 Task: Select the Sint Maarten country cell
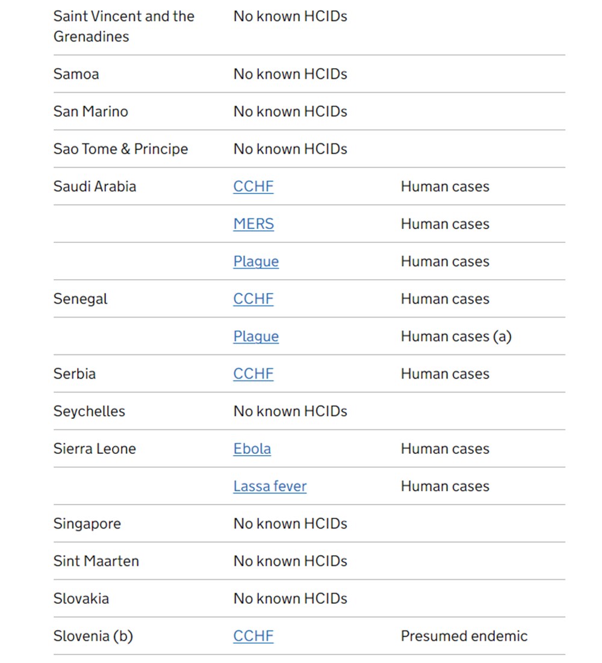[x=96, y=561]
